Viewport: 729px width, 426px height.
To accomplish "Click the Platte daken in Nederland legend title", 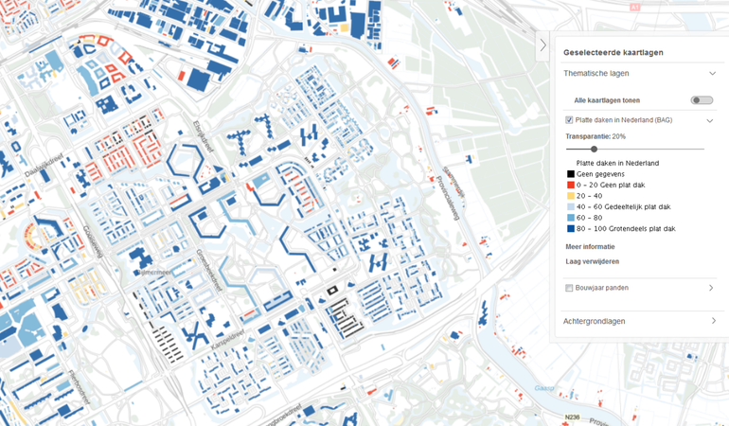I will coord(617,163).
